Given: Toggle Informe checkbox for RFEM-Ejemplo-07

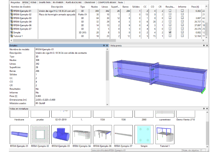Looking at the screenshot, I should (x=182, y=28).
